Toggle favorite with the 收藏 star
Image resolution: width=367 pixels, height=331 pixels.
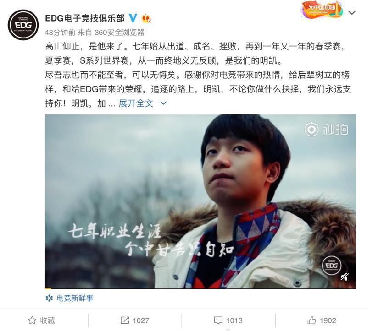(x=41, y=320)
